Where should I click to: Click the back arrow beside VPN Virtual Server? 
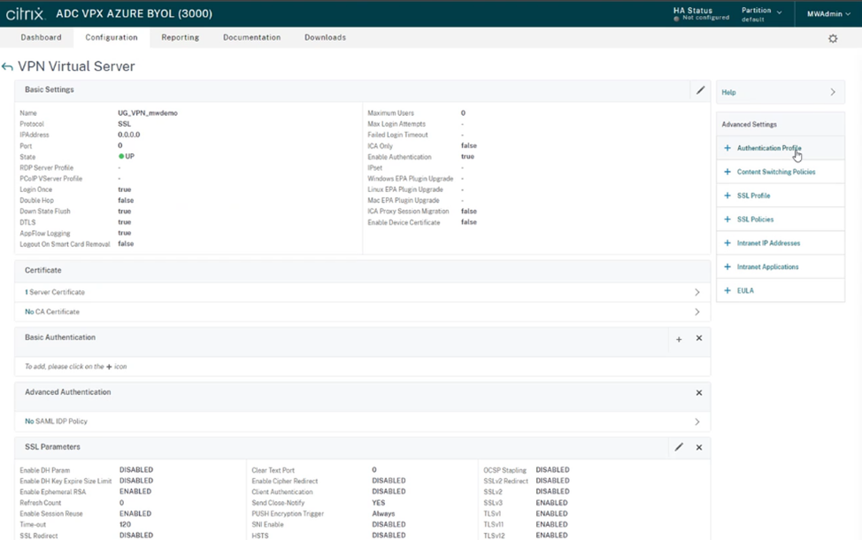coord(7,66)
